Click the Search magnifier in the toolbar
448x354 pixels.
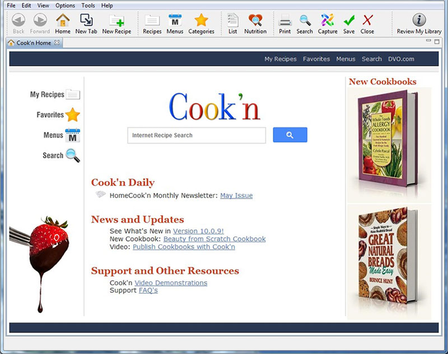(305, 21)
